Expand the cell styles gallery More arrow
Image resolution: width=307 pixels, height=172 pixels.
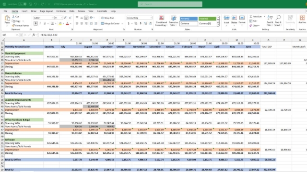tap(218, 25)
